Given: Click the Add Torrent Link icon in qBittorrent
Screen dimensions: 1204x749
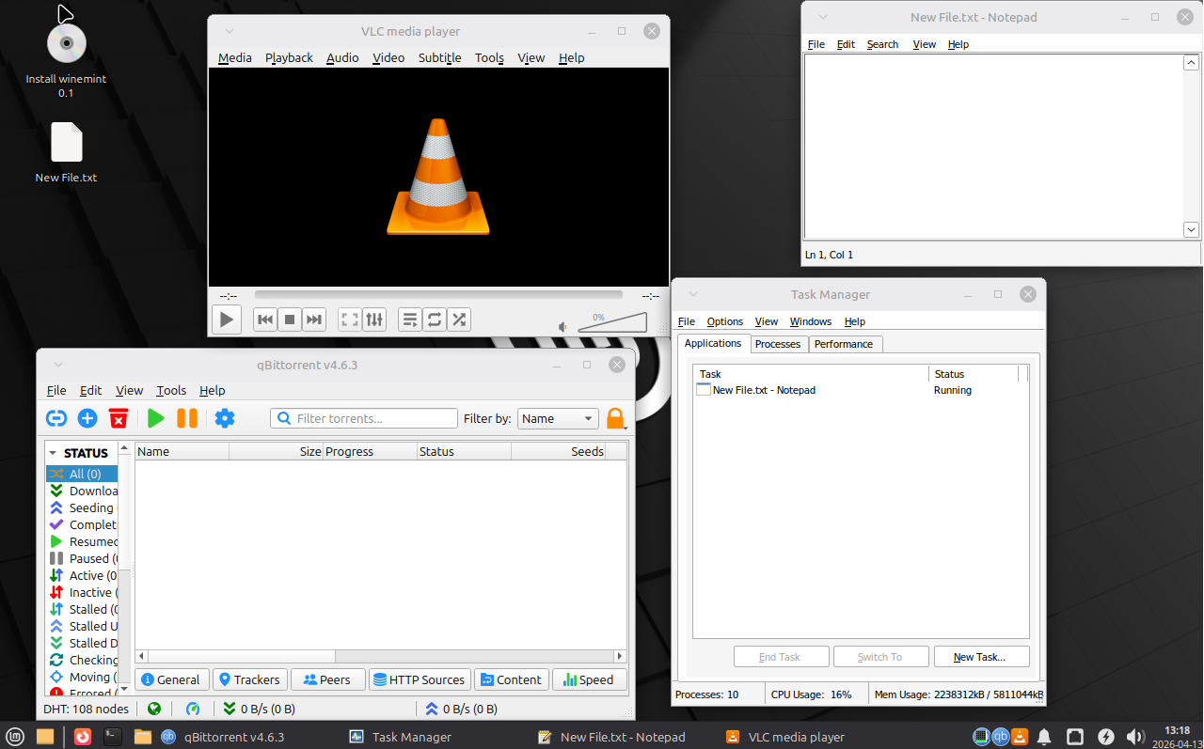Looking at the screenshot, I should tap(56, 418).
